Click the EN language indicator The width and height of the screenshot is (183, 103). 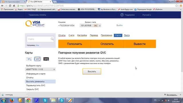[155, 100]
